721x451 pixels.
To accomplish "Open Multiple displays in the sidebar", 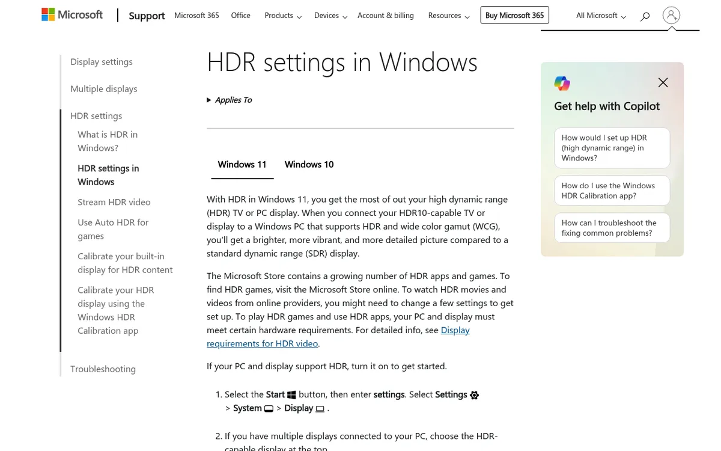I will pos(104,89).
